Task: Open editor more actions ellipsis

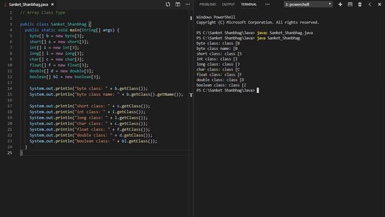Action: tap(188, 4)
